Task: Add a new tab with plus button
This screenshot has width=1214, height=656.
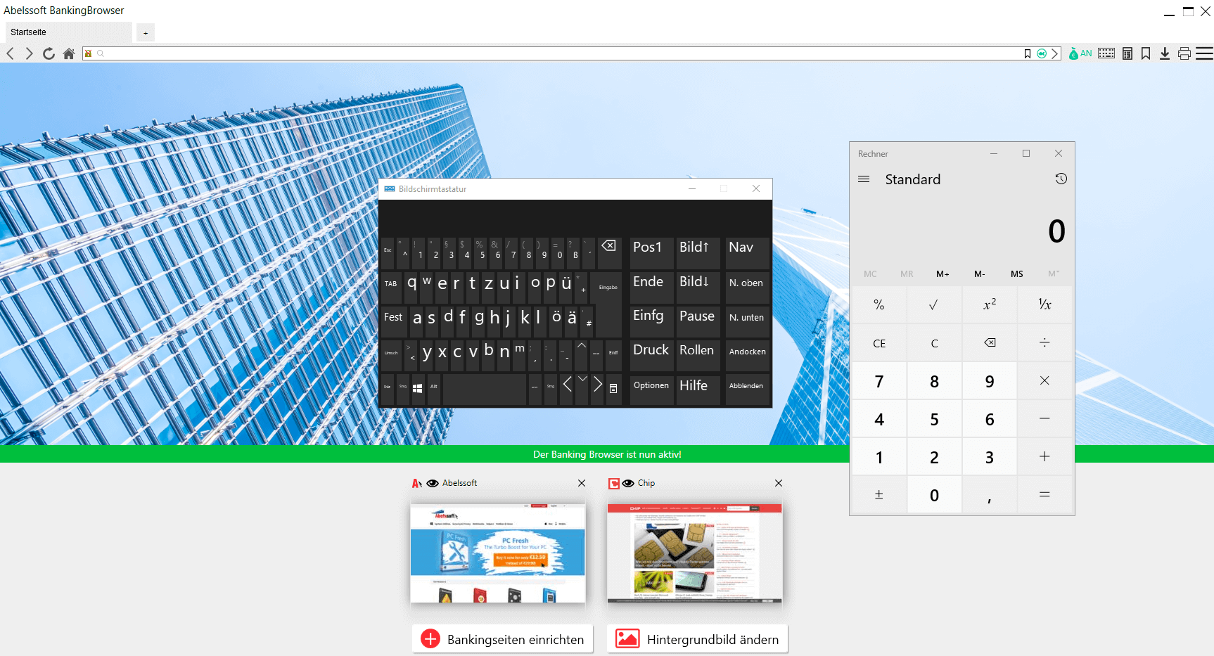Action: pyautogui.click(x=146, y=33)
